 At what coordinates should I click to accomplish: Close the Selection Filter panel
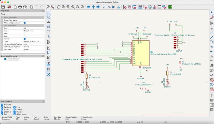click(x=43, y=101)
